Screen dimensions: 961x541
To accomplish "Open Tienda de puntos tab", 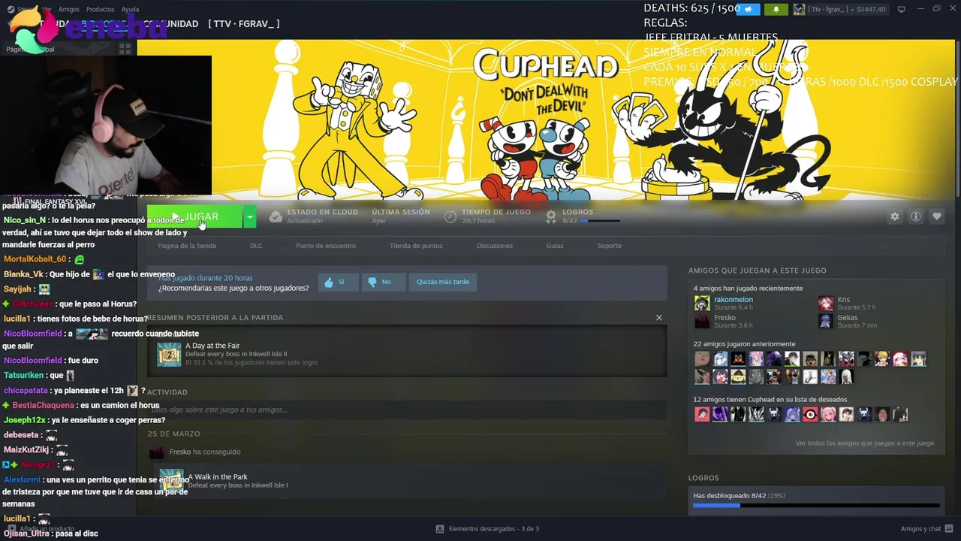I will click(416, 246).
